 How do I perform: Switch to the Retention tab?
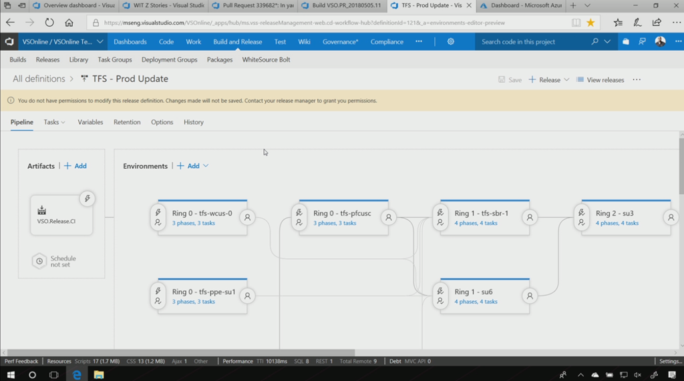pos(127,122)
